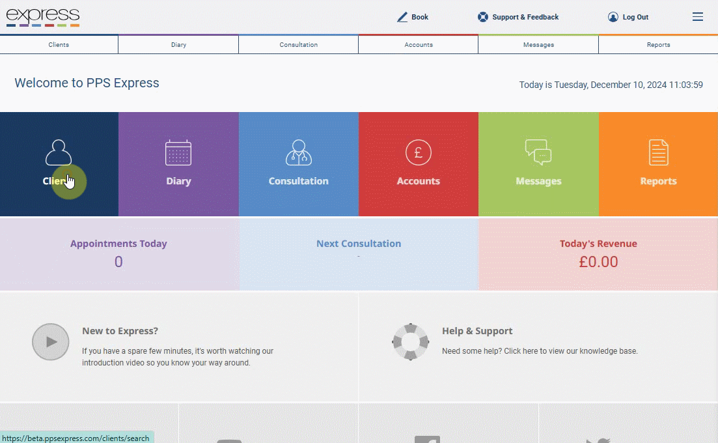Switch to the Messages tab
This screenshot has width=718, height=443.
(538, 44)
